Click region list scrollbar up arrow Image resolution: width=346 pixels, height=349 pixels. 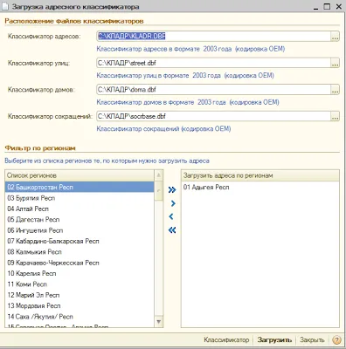tap(159, 175)
